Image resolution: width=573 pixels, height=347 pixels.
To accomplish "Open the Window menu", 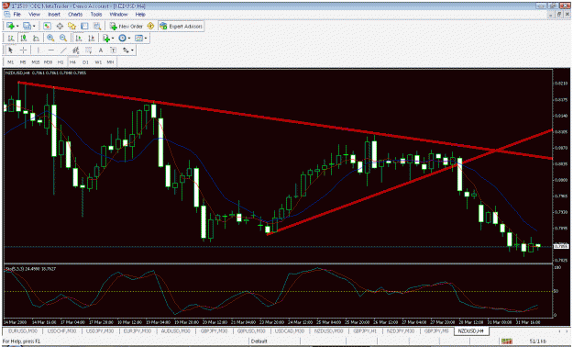I will point(119,15).
